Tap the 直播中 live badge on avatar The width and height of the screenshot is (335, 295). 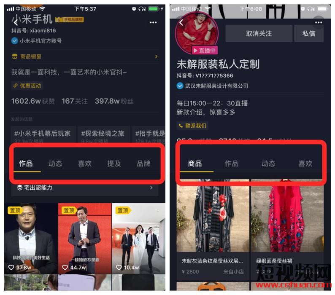coord(205,51)
